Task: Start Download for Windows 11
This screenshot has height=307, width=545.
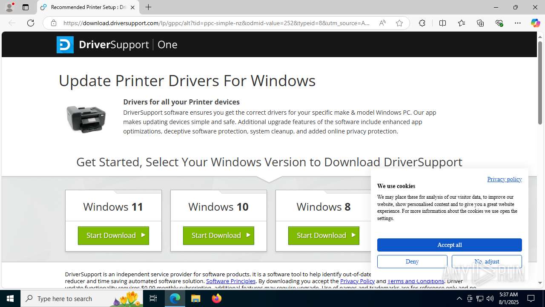Action: [113, 235]
